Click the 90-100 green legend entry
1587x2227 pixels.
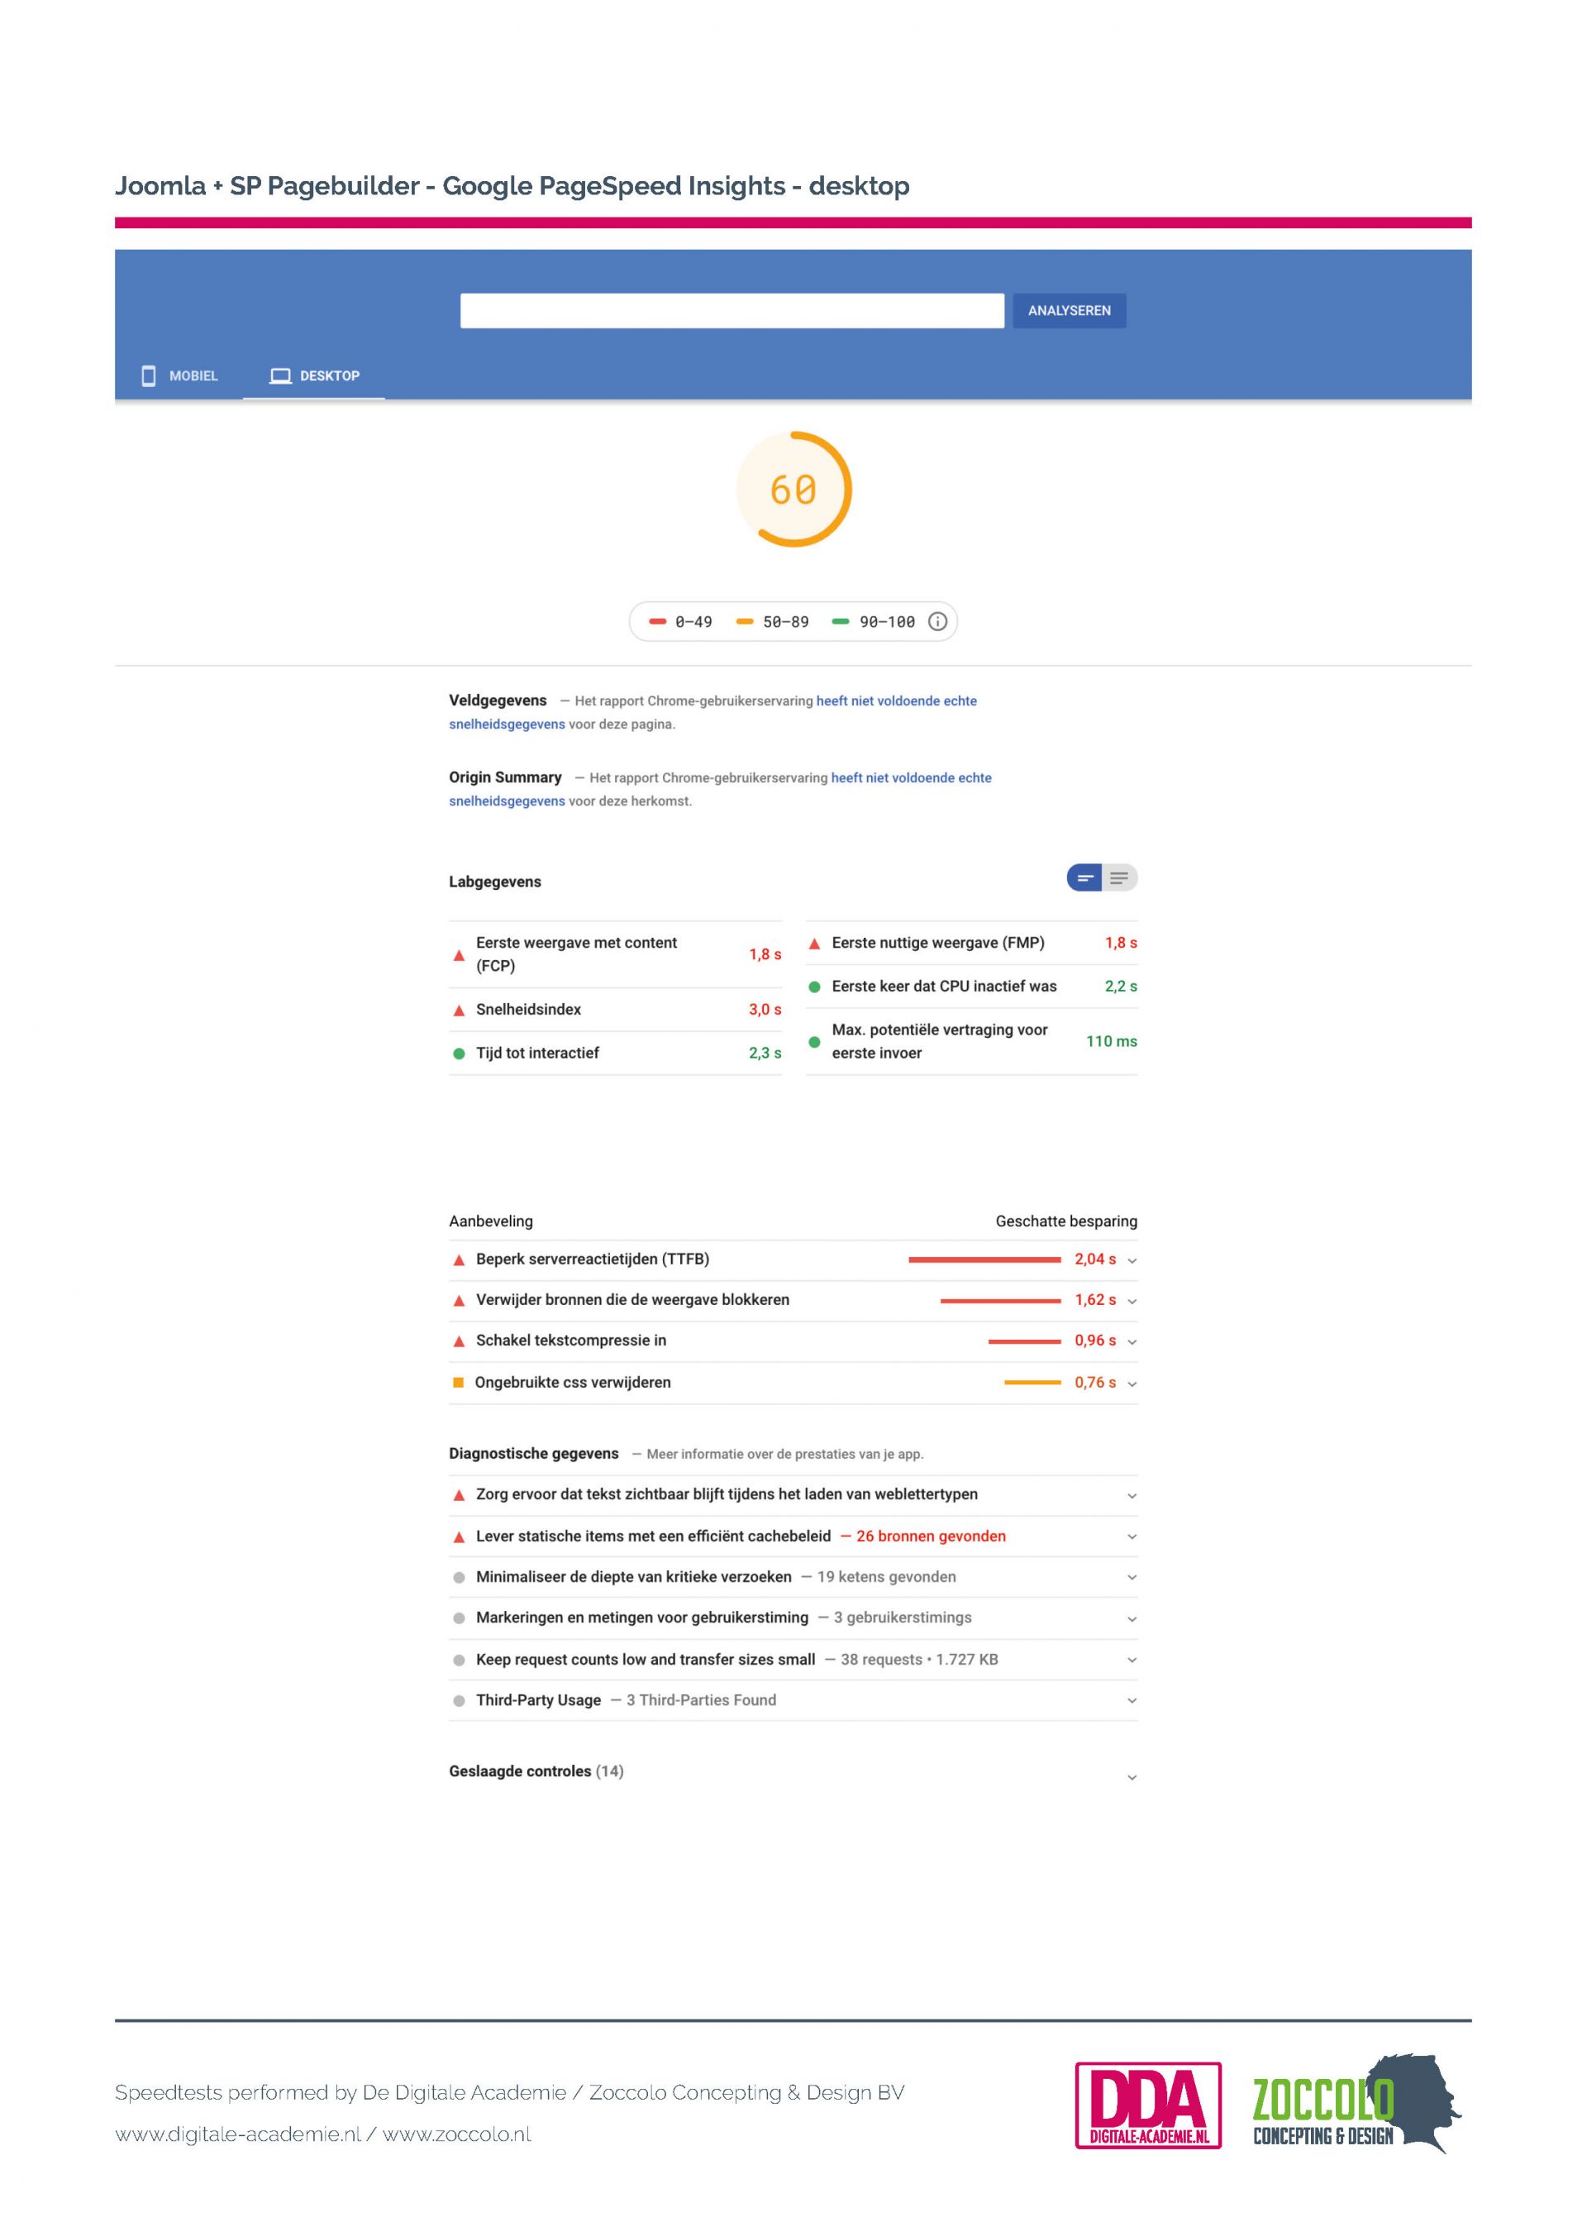874,622
